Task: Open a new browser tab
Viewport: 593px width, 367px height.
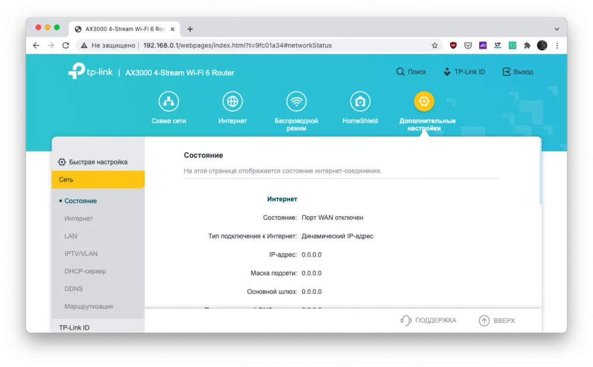Action: click(190, 29)
